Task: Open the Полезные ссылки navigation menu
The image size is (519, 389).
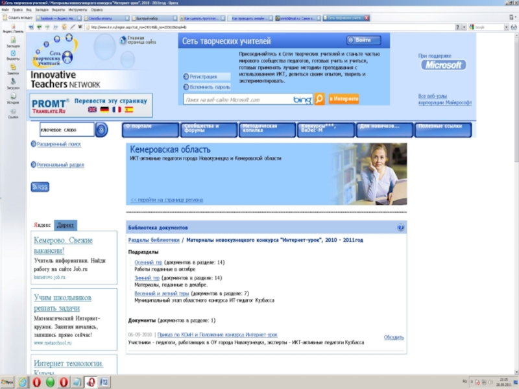Action: click(x=443, y=130)
